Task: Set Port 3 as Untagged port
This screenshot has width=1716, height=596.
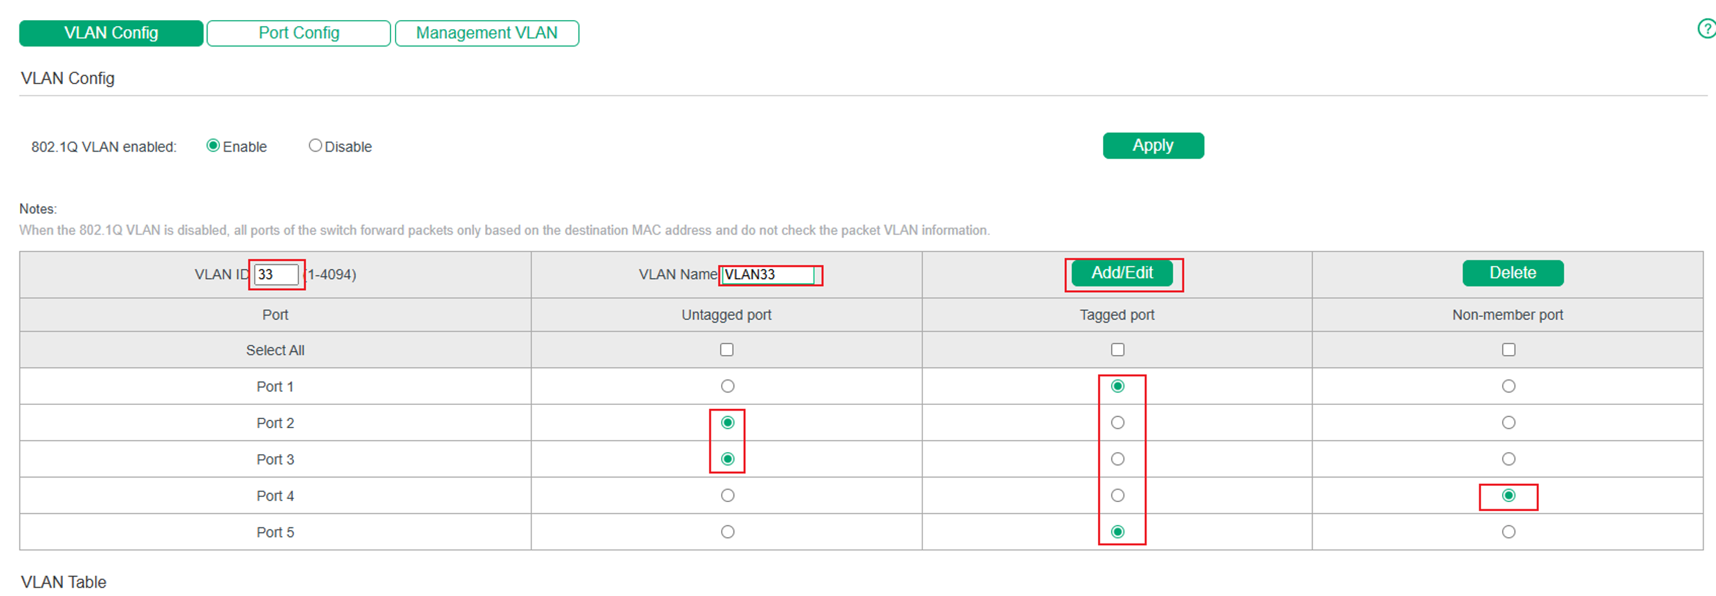Action: [x=728, y=460]
